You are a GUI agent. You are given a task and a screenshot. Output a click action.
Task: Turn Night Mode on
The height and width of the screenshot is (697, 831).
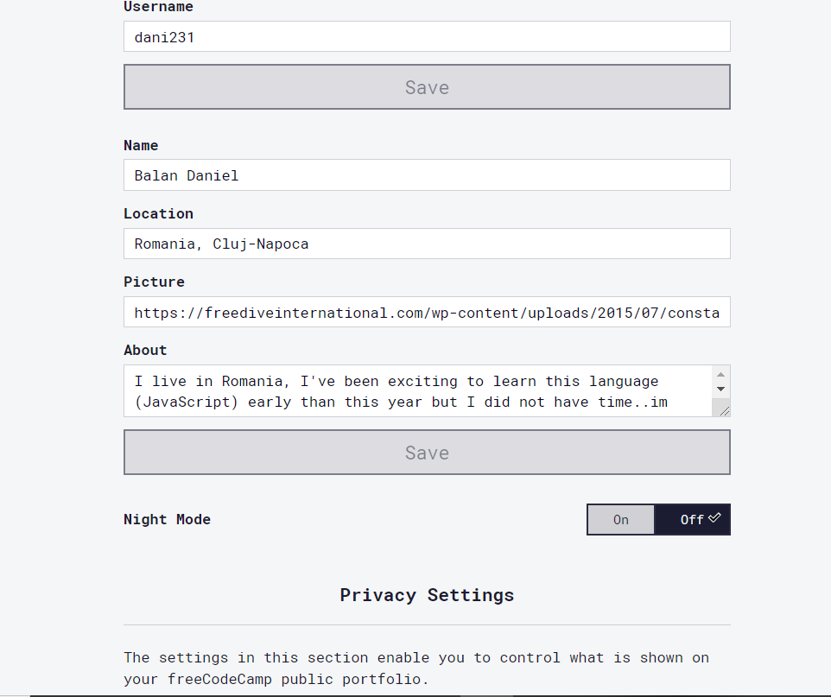pyautogui.click(x=620, y=519)
